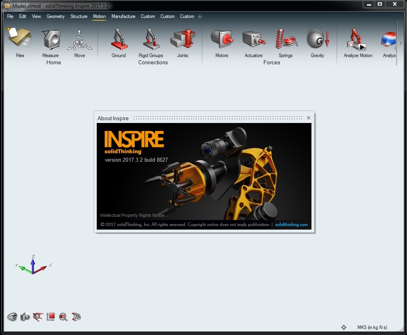
Task: Click the About Inspire dotted title grip
Action: (218, 118)
